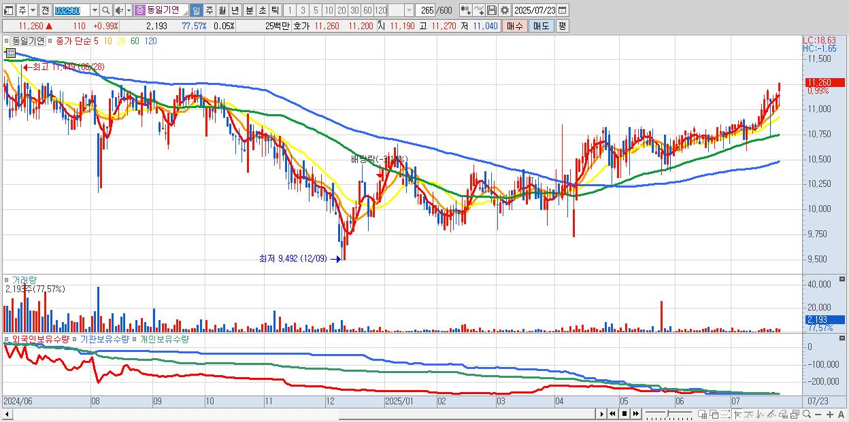The height and width of the screenshot is (422, 849).
Task: Select the 3 interval button
Action: coord(303,10)
